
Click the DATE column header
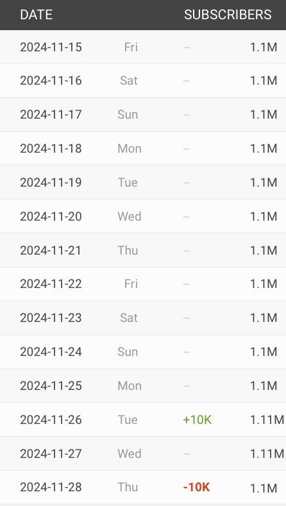point(36,15)
